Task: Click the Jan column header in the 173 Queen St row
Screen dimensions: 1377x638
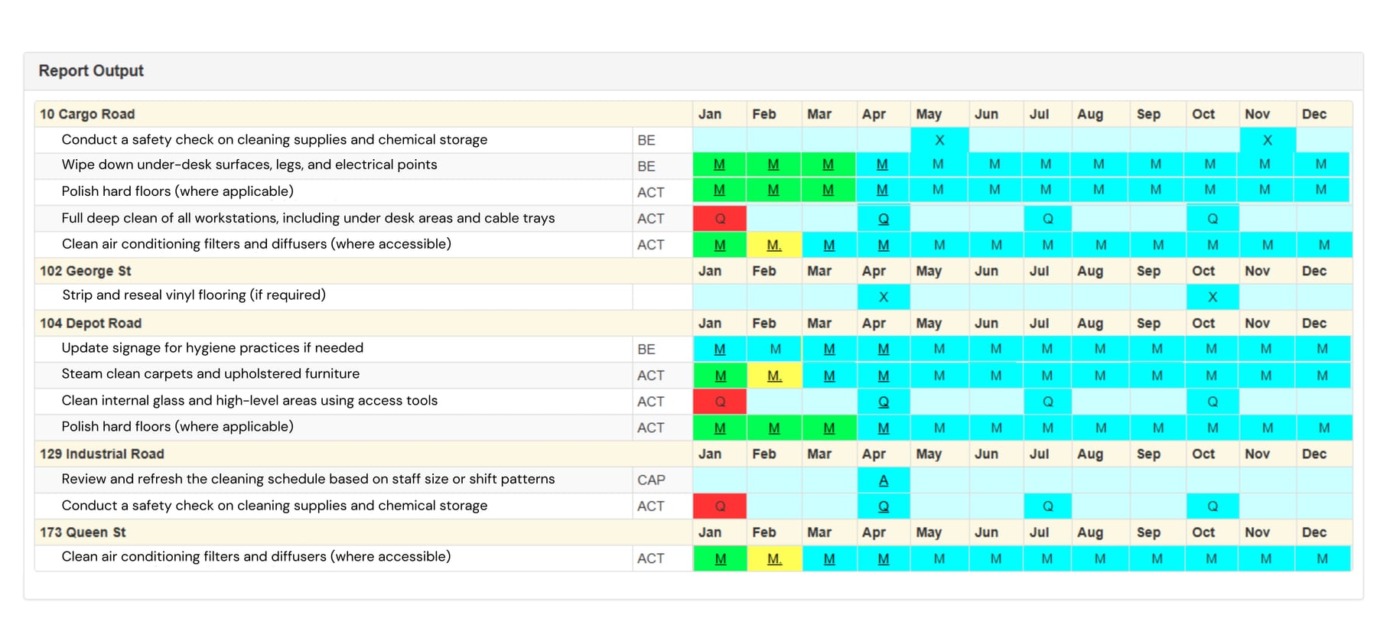Action: coord(710,532)
